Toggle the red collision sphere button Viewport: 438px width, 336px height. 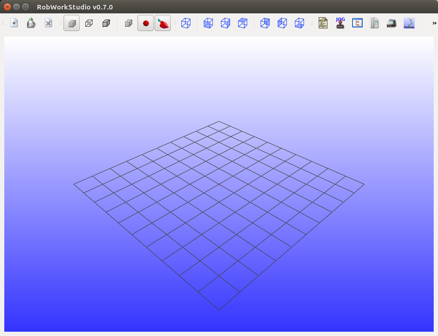(146, 22)
